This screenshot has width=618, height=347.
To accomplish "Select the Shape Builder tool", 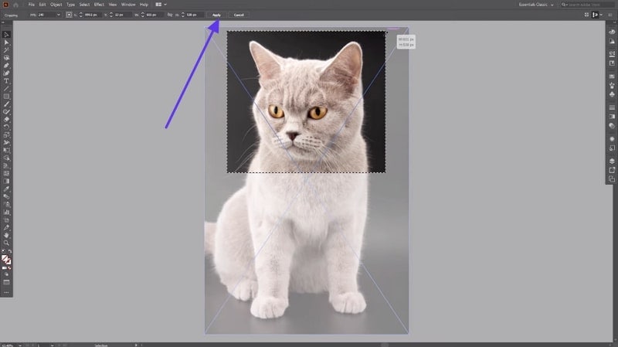I will (x=6, y=158).
